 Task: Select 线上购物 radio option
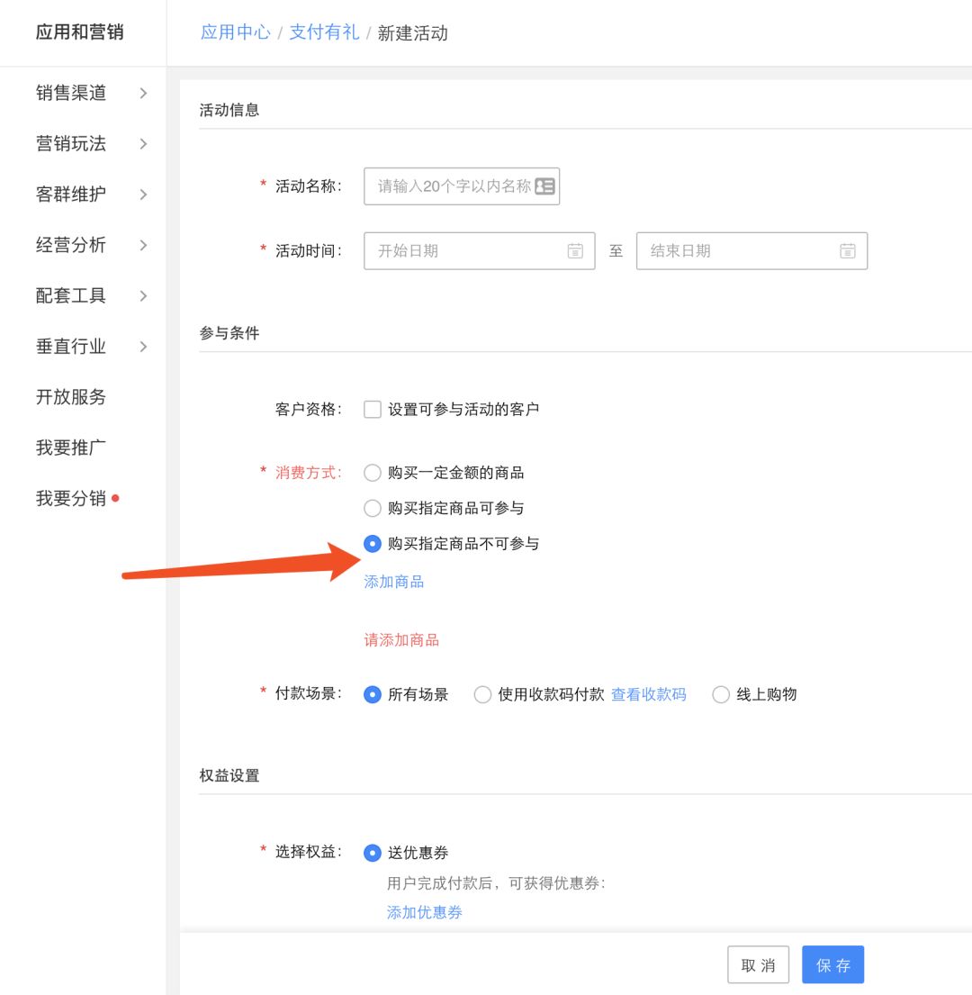click(x=721, y=695)
